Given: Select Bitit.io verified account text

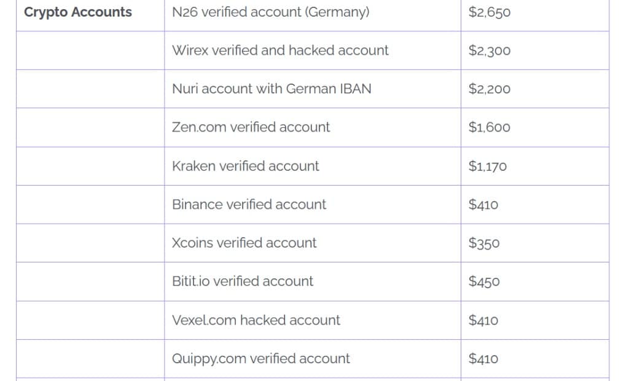Looking at the screenshot, I should coord(243,281).
